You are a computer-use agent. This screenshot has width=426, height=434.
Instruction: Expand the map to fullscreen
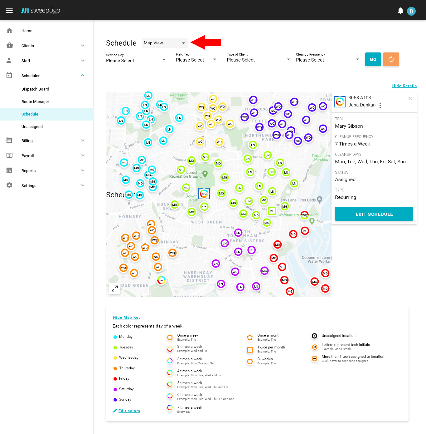pyautogui.click(x=115, y=289)
